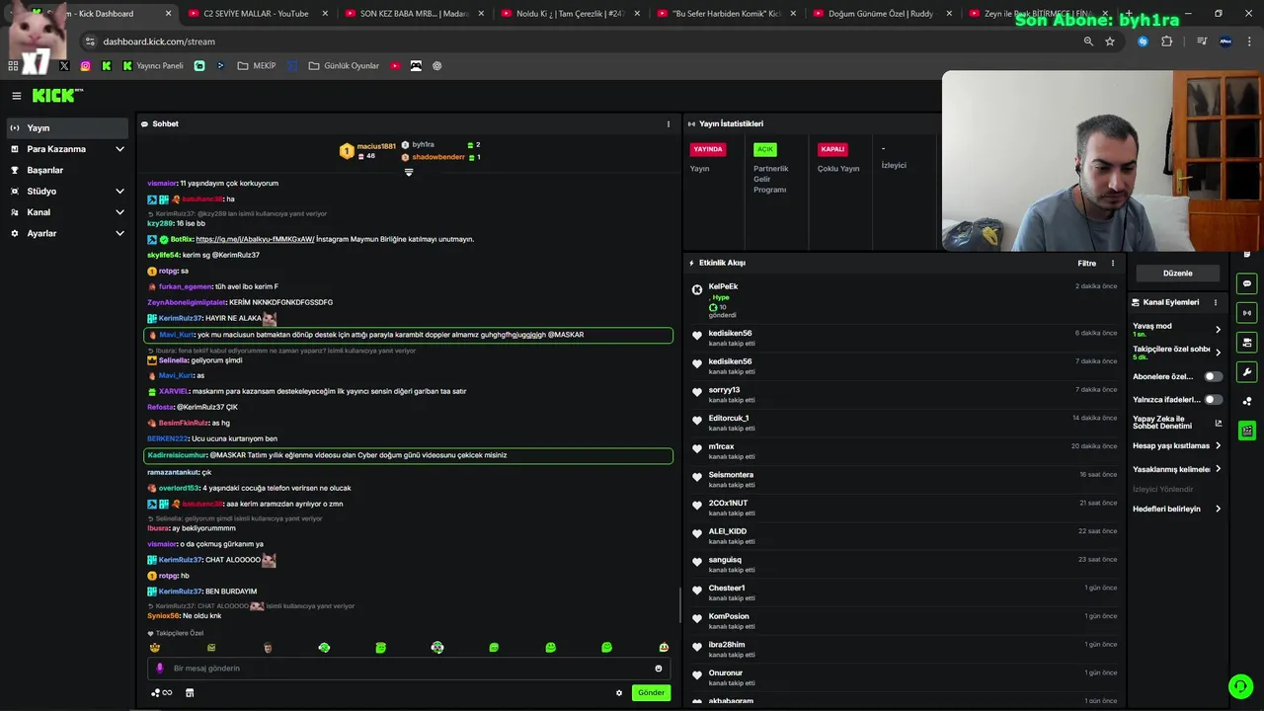
Task: Open the Instagram bookmark in the bookmarks bar
Action: tap(86, 66)
